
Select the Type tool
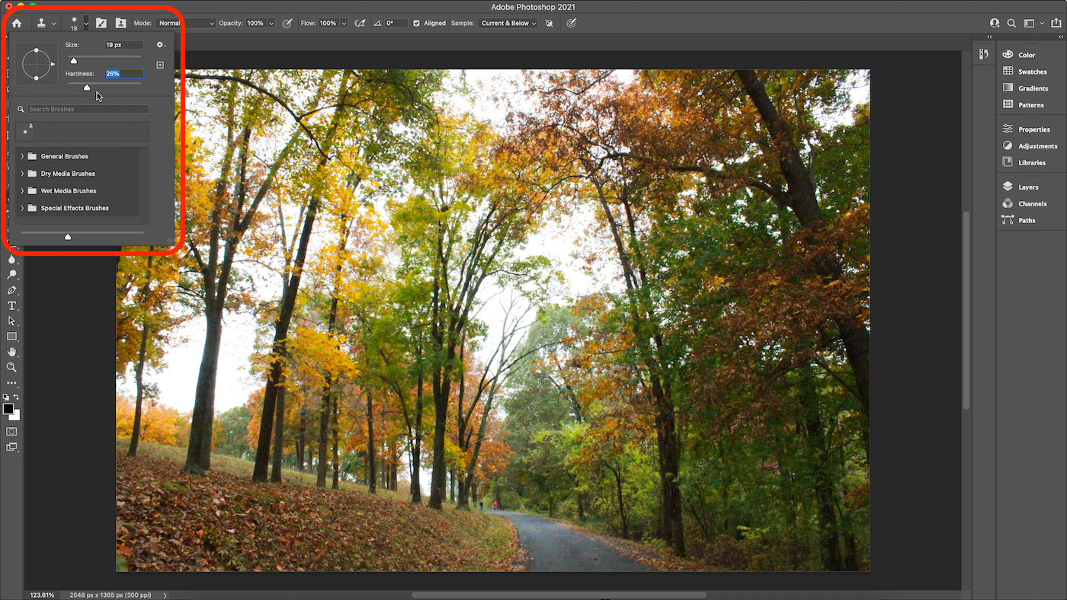point(12,305)
